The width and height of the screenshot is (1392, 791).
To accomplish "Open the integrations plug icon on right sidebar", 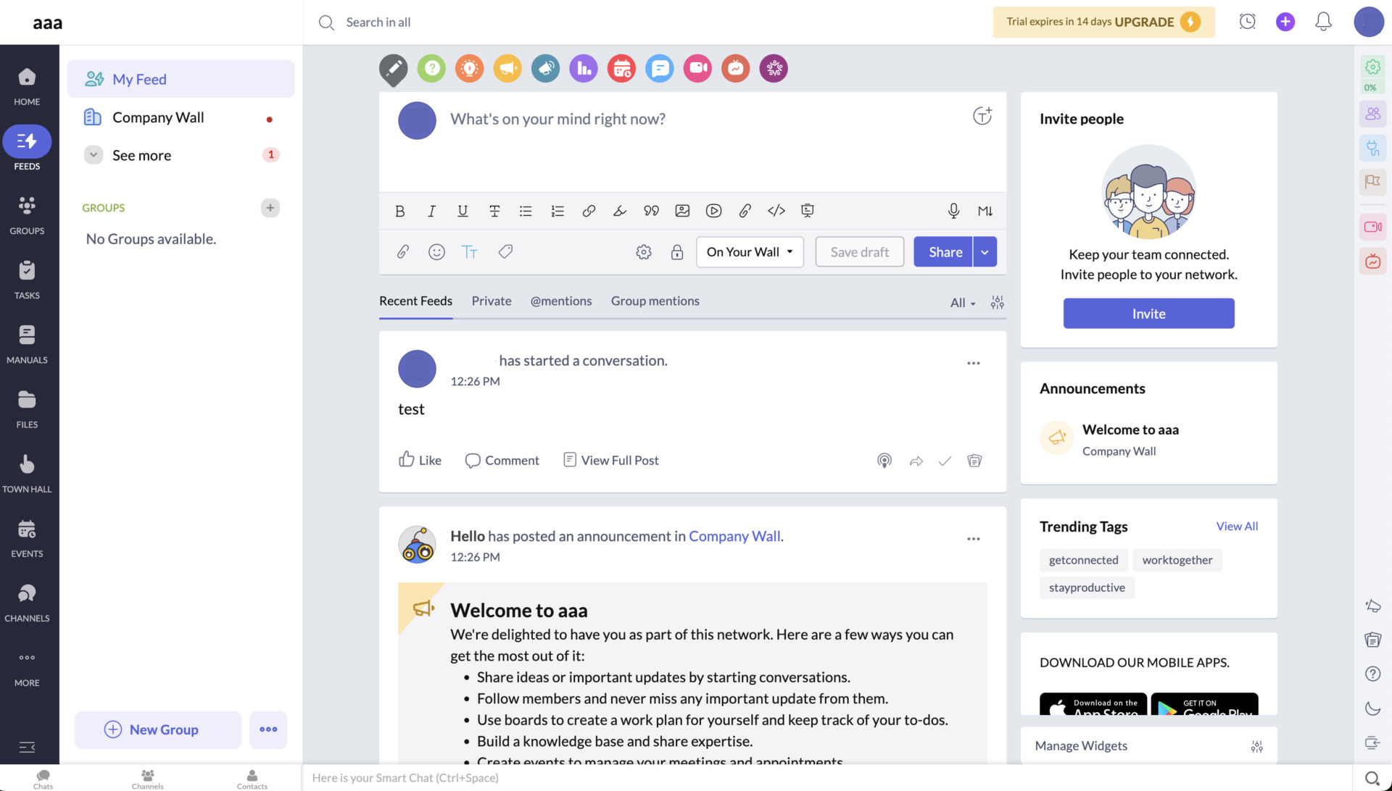I will click(x=1372, y=148).
